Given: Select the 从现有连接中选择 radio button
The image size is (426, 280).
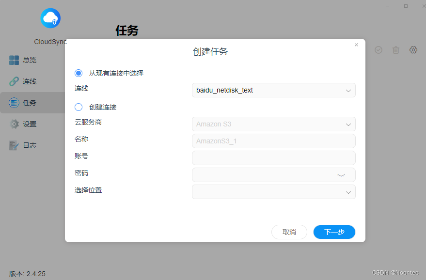Looking at the screenshot, I should pos(79,73).
